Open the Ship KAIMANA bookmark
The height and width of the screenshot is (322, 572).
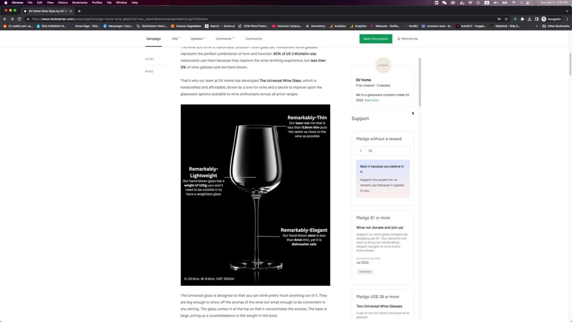(x=51, y=26)
